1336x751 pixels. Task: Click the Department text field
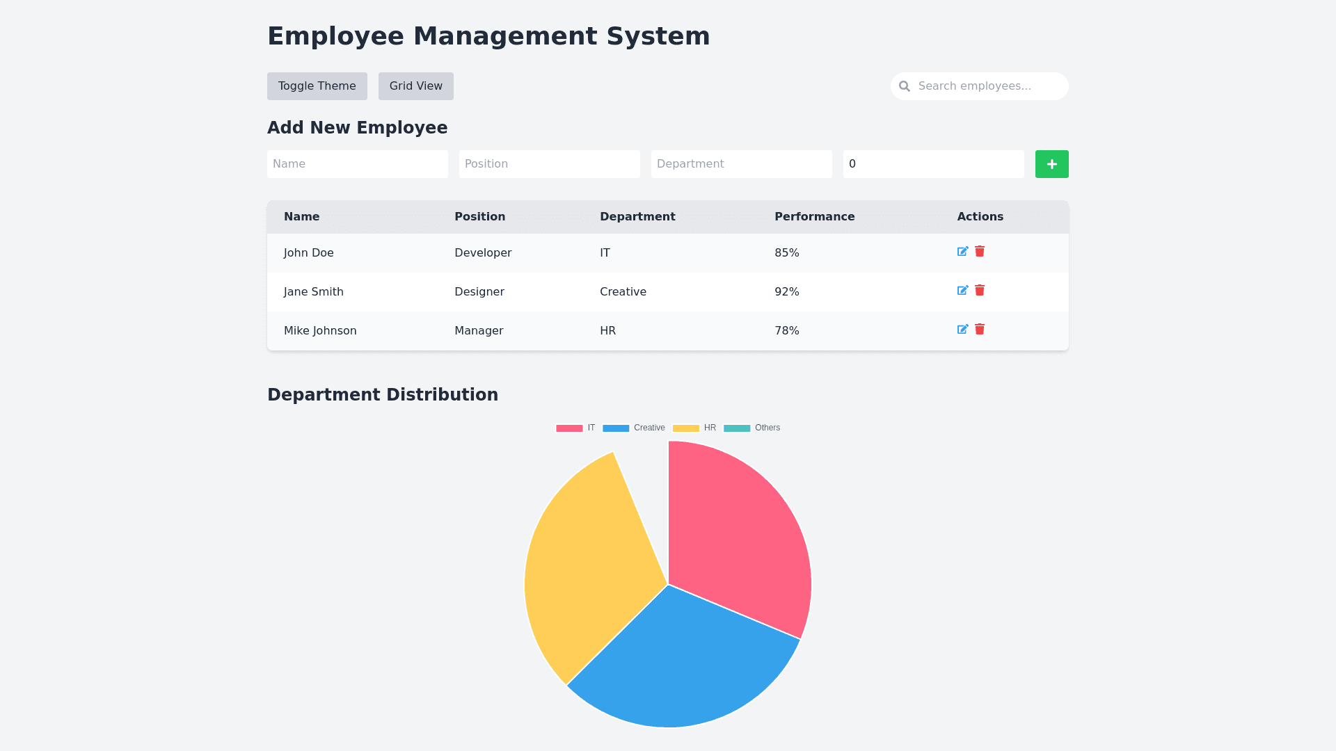(741, 164)
